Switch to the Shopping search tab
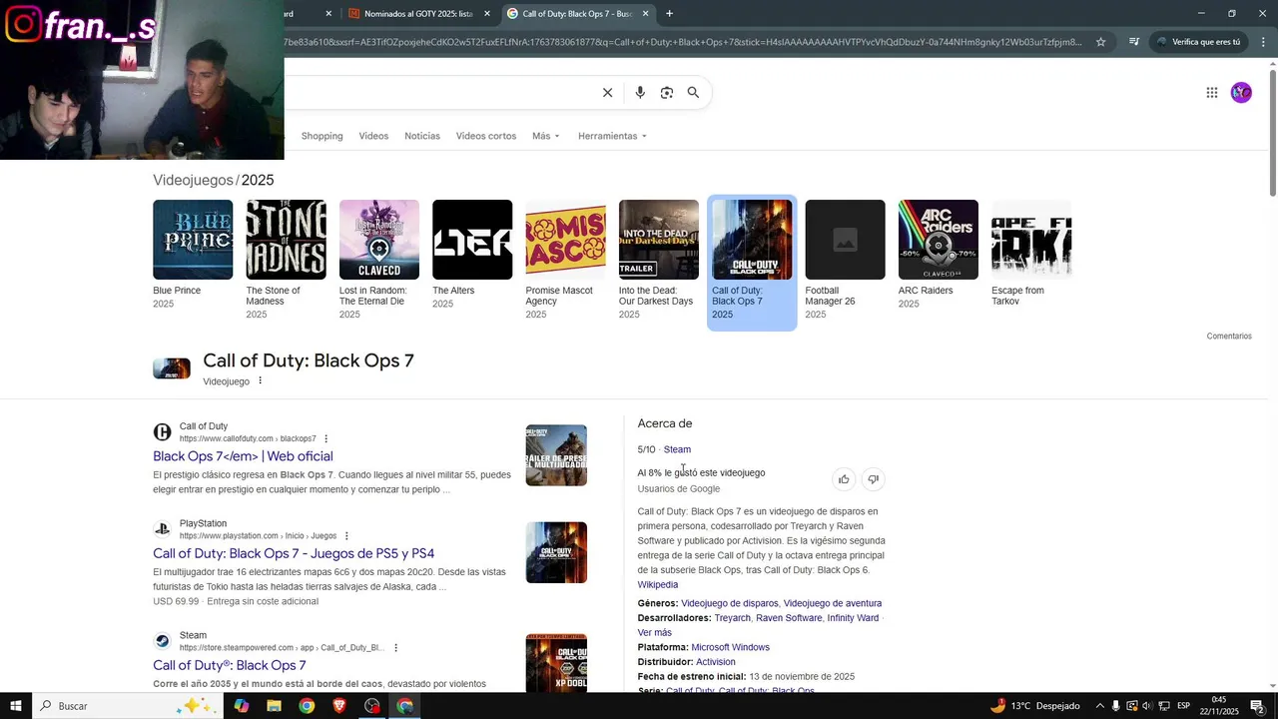Image resolution: width=1278 pixels, height=719 pixels. pos(321,136)
